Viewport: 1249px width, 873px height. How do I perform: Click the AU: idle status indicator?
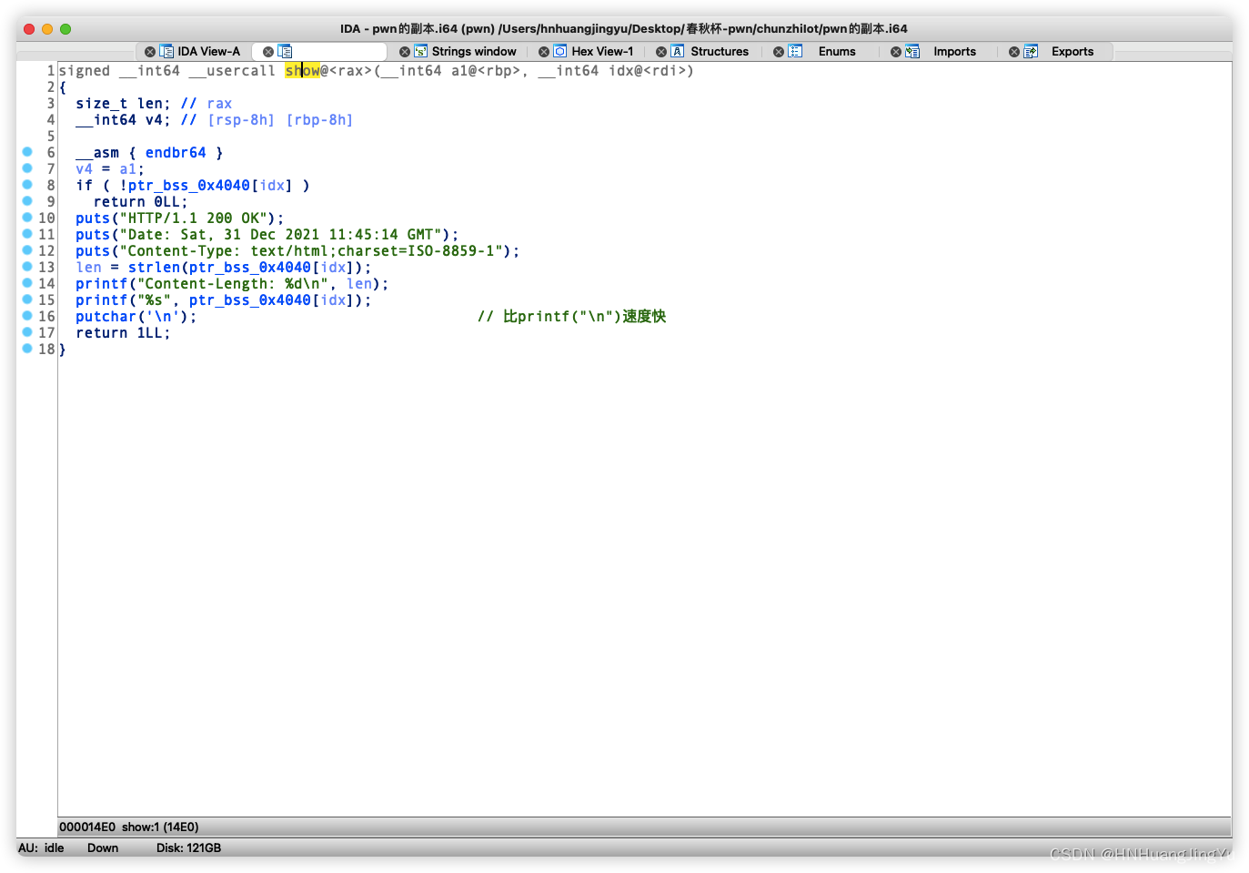[42, 848]
